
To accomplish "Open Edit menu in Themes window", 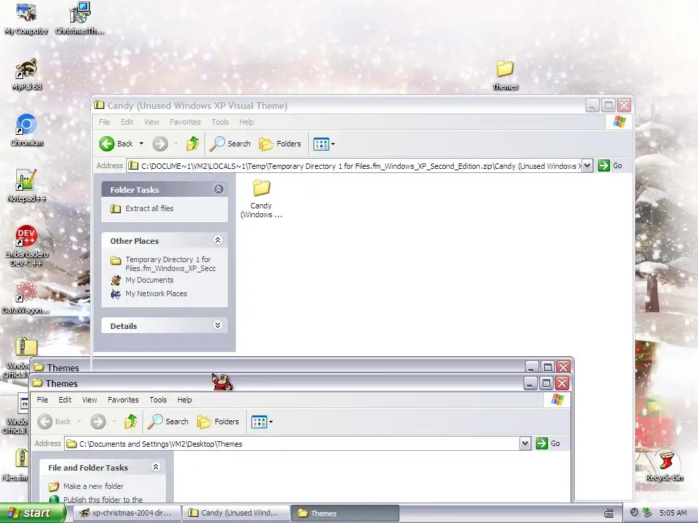I will [x=65, y=400].
